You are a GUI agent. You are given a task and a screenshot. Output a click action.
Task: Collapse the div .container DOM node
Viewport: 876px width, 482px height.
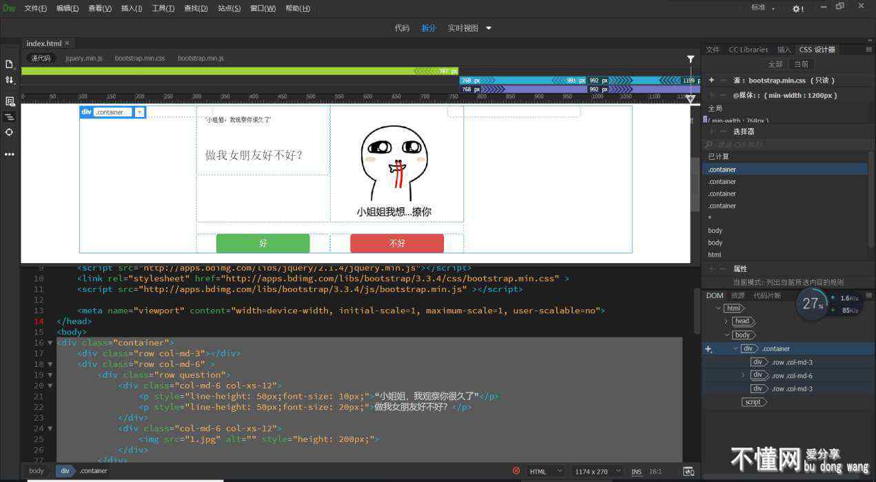click(x=735, y=348)
